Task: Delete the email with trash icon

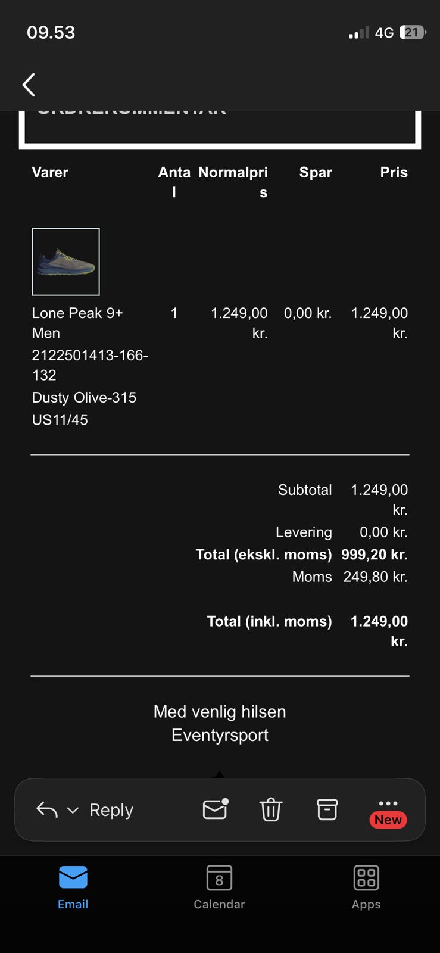Action: point(270,809)
